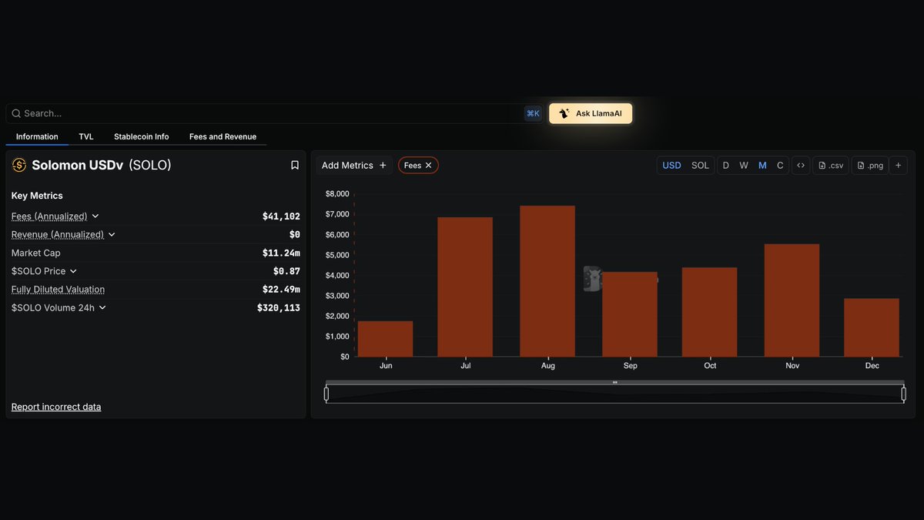Expand the $SOLO Price row

coord(73,271)
